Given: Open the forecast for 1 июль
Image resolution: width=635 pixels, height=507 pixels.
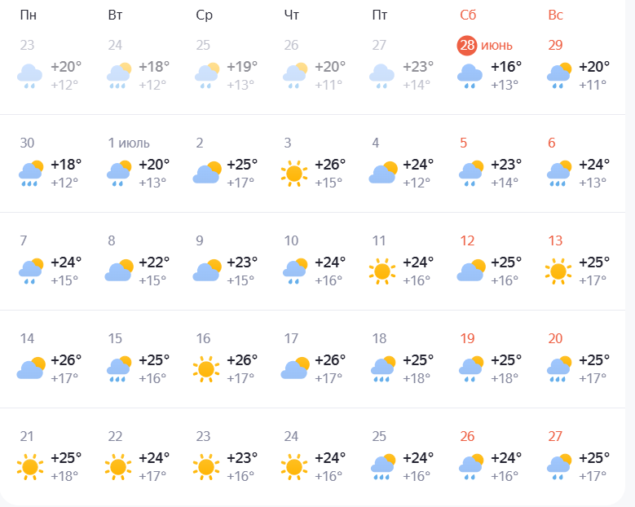Looking at the screenshot, I should click(x=130, y=143).
